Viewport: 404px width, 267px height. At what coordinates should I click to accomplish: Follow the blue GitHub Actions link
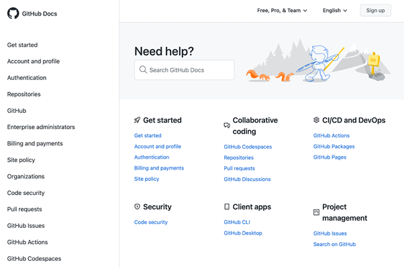332,136
